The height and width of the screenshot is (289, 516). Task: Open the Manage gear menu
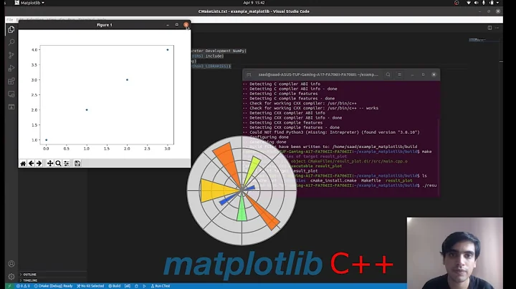coord(11,277)
